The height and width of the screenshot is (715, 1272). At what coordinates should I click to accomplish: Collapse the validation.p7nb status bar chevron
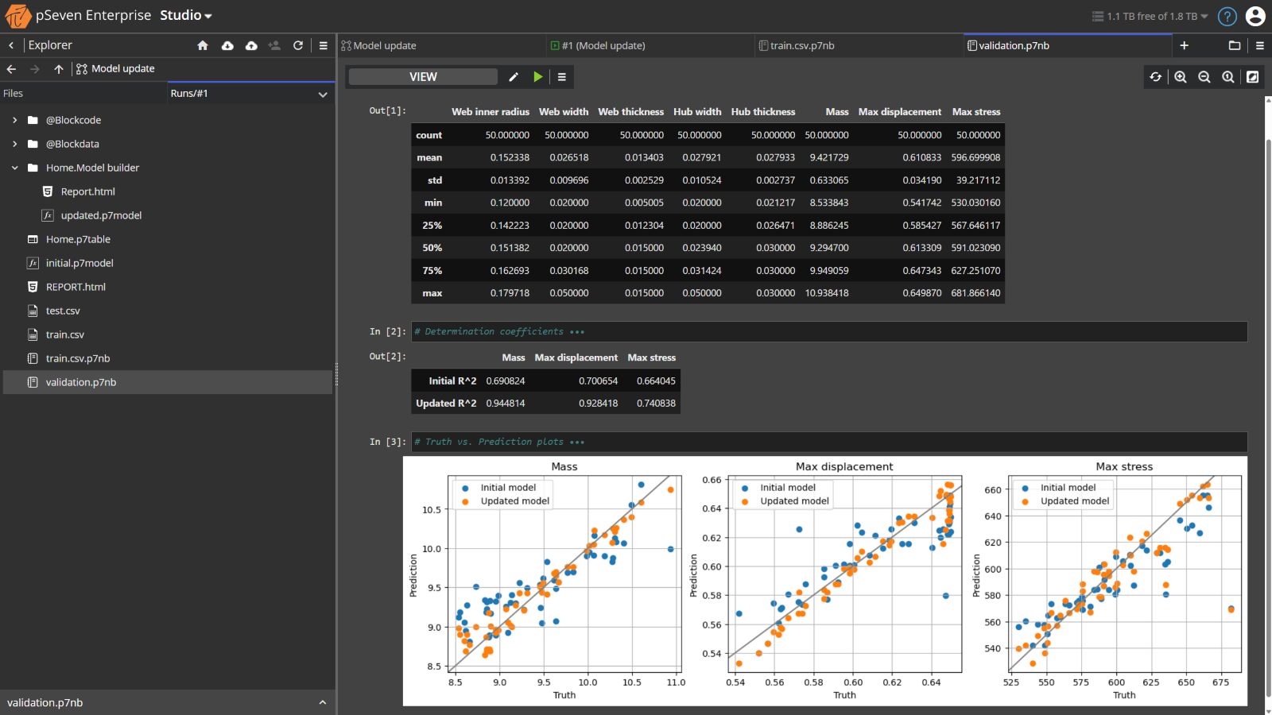[323, 702]
